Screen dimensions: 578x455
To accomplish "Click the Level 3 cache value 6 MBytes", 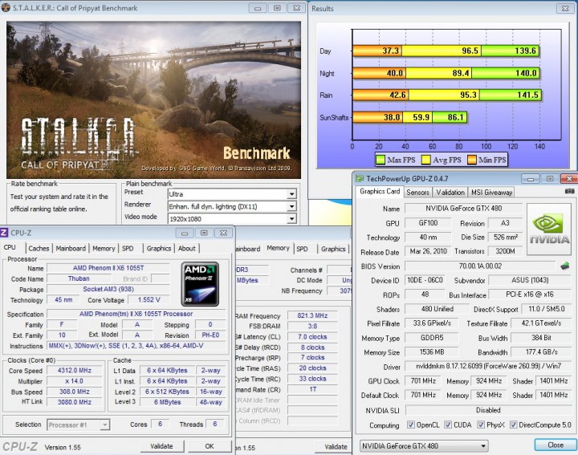I will (x=167, y=402).
